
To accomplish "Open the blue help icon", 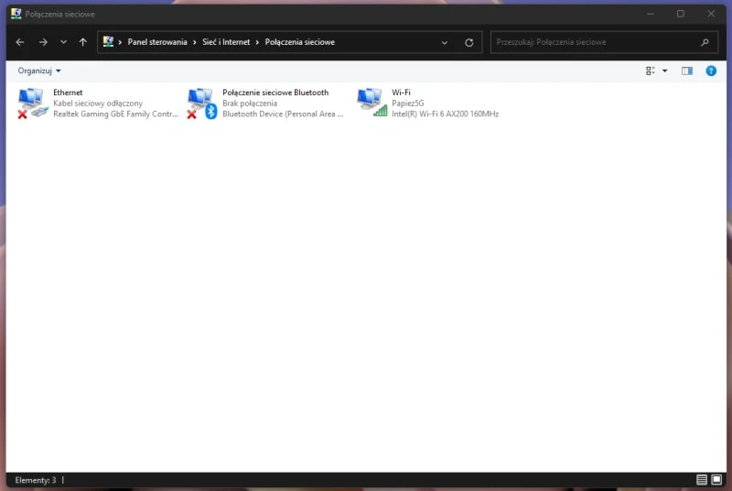I will (711, 71).
